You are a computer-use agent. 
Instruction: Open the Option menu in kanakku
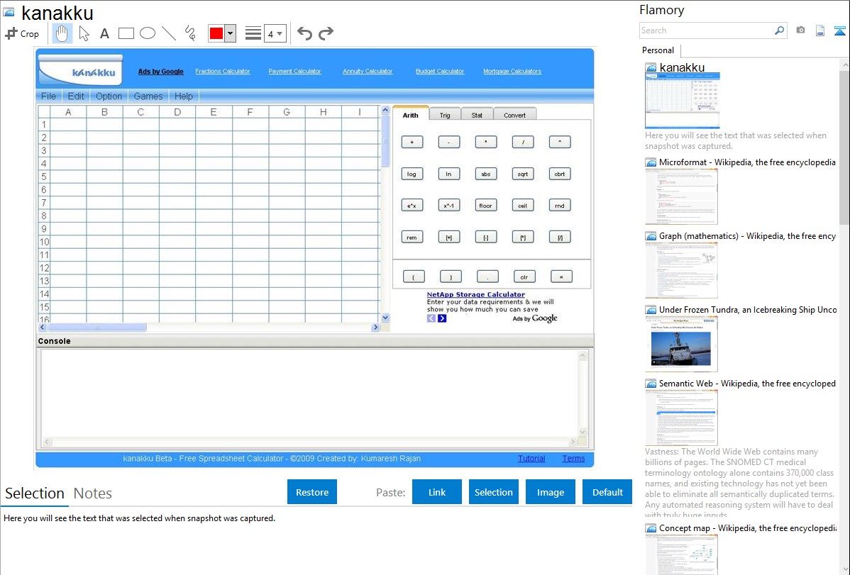point(109,96)
